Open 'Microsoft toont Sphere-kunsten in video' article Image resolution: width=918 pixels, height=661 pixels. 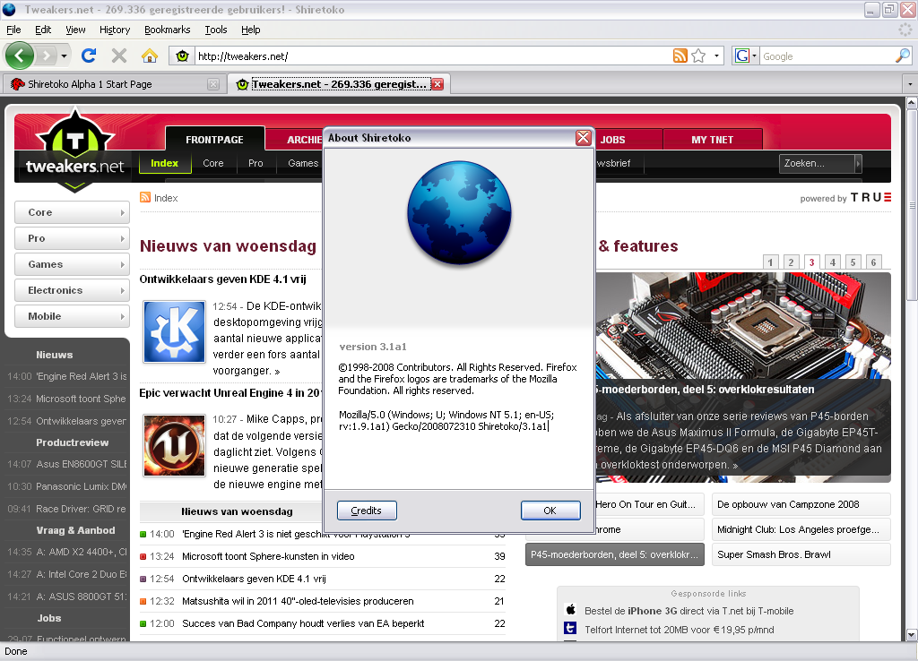pyautogui.click(x=268, y=556)
